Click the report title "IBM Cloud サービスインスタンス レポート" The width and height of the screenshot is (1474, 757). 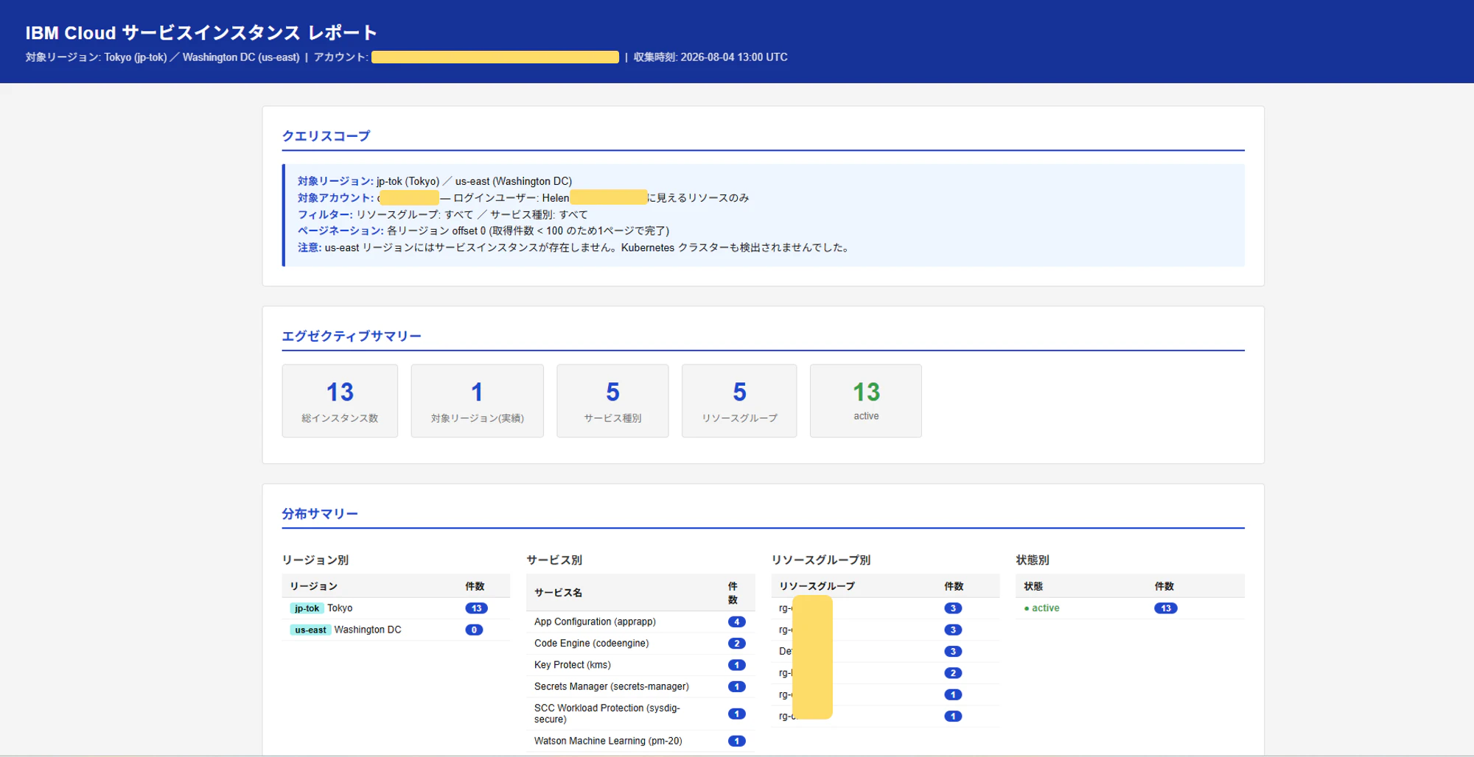click(201, 33)
